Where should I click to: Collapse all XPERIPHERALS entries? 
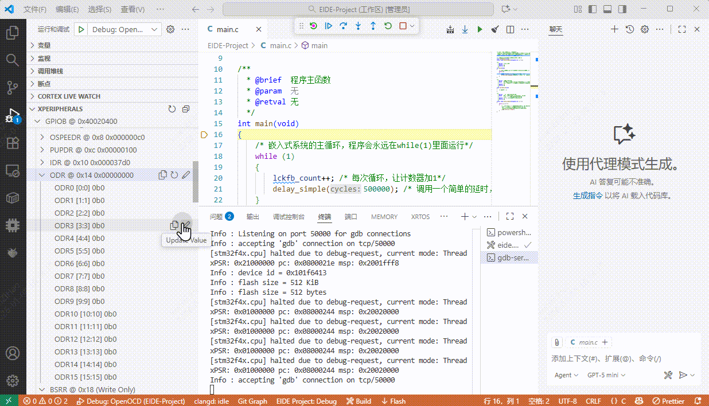point(186,109)
